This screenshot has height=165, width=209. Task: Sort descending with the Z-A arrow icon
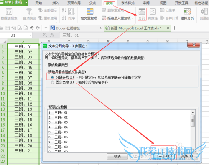64,18
